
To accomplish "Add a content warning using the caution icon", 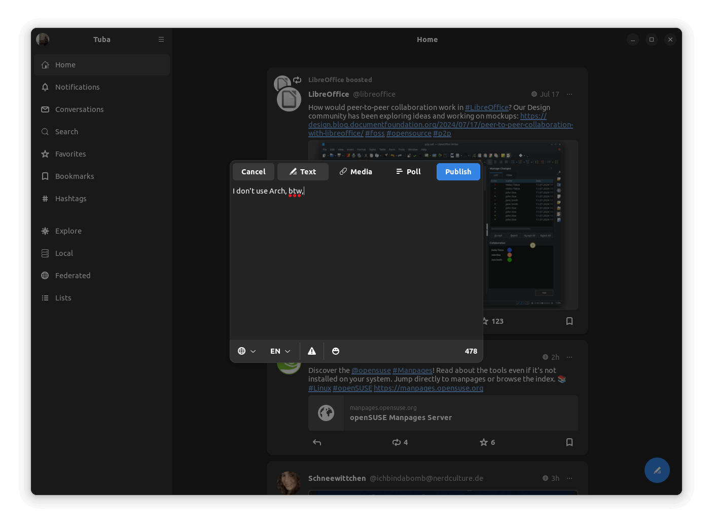I will 311,351.
